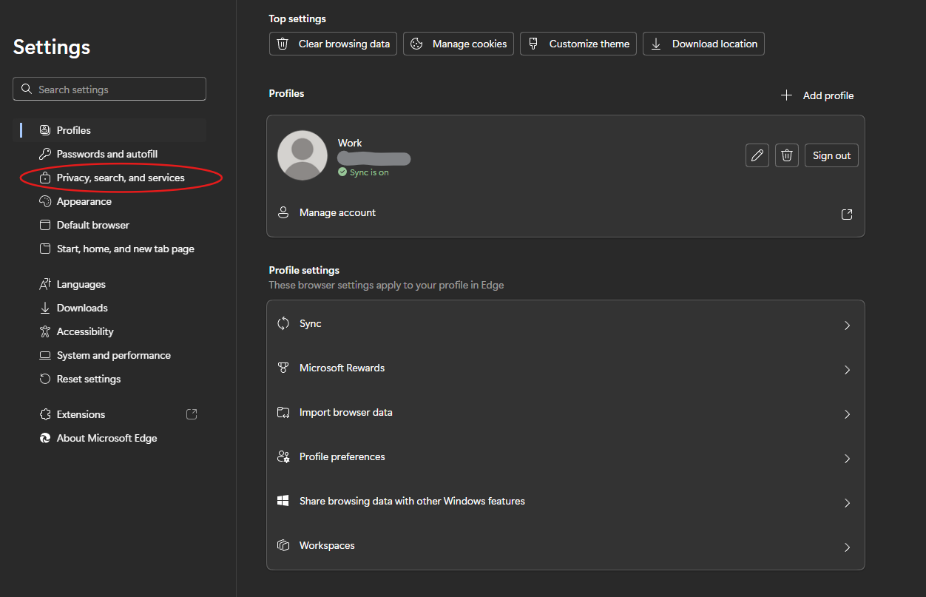Click the Languages letter icon
Screen dimensions: 926x597
tap(44, 284)
